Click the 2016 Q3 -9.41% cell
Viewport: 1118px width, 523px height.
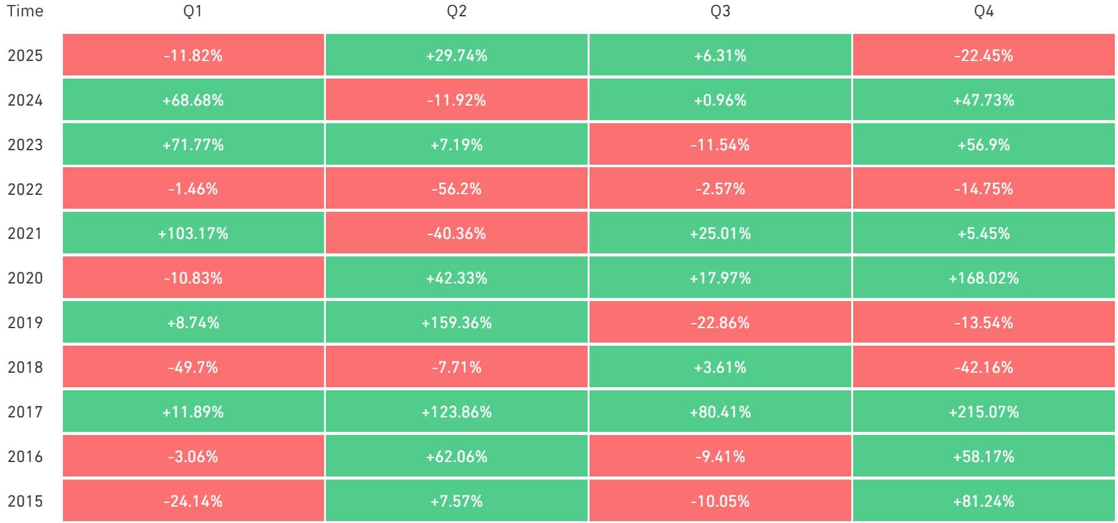(720, 456)
